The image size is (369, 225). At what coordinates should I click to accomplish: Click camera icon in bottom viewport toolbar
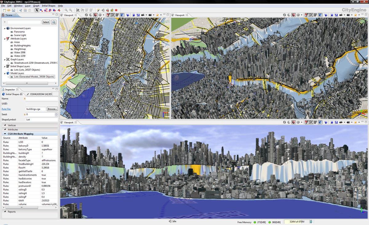(341, 122)
